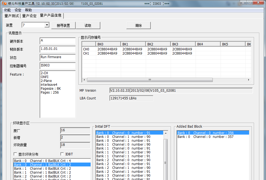Select DFT row Bank 0 Channel 1 number 91
This screenshot has height=180, width=266.
click(x=129, y=140)
